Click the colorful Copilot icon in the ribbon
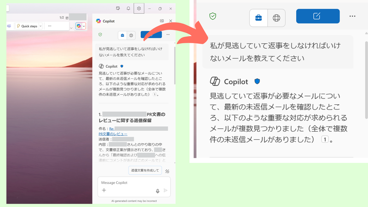Image resolution: width=368 pixels, height=207 pixels. [x=79, y=26]
